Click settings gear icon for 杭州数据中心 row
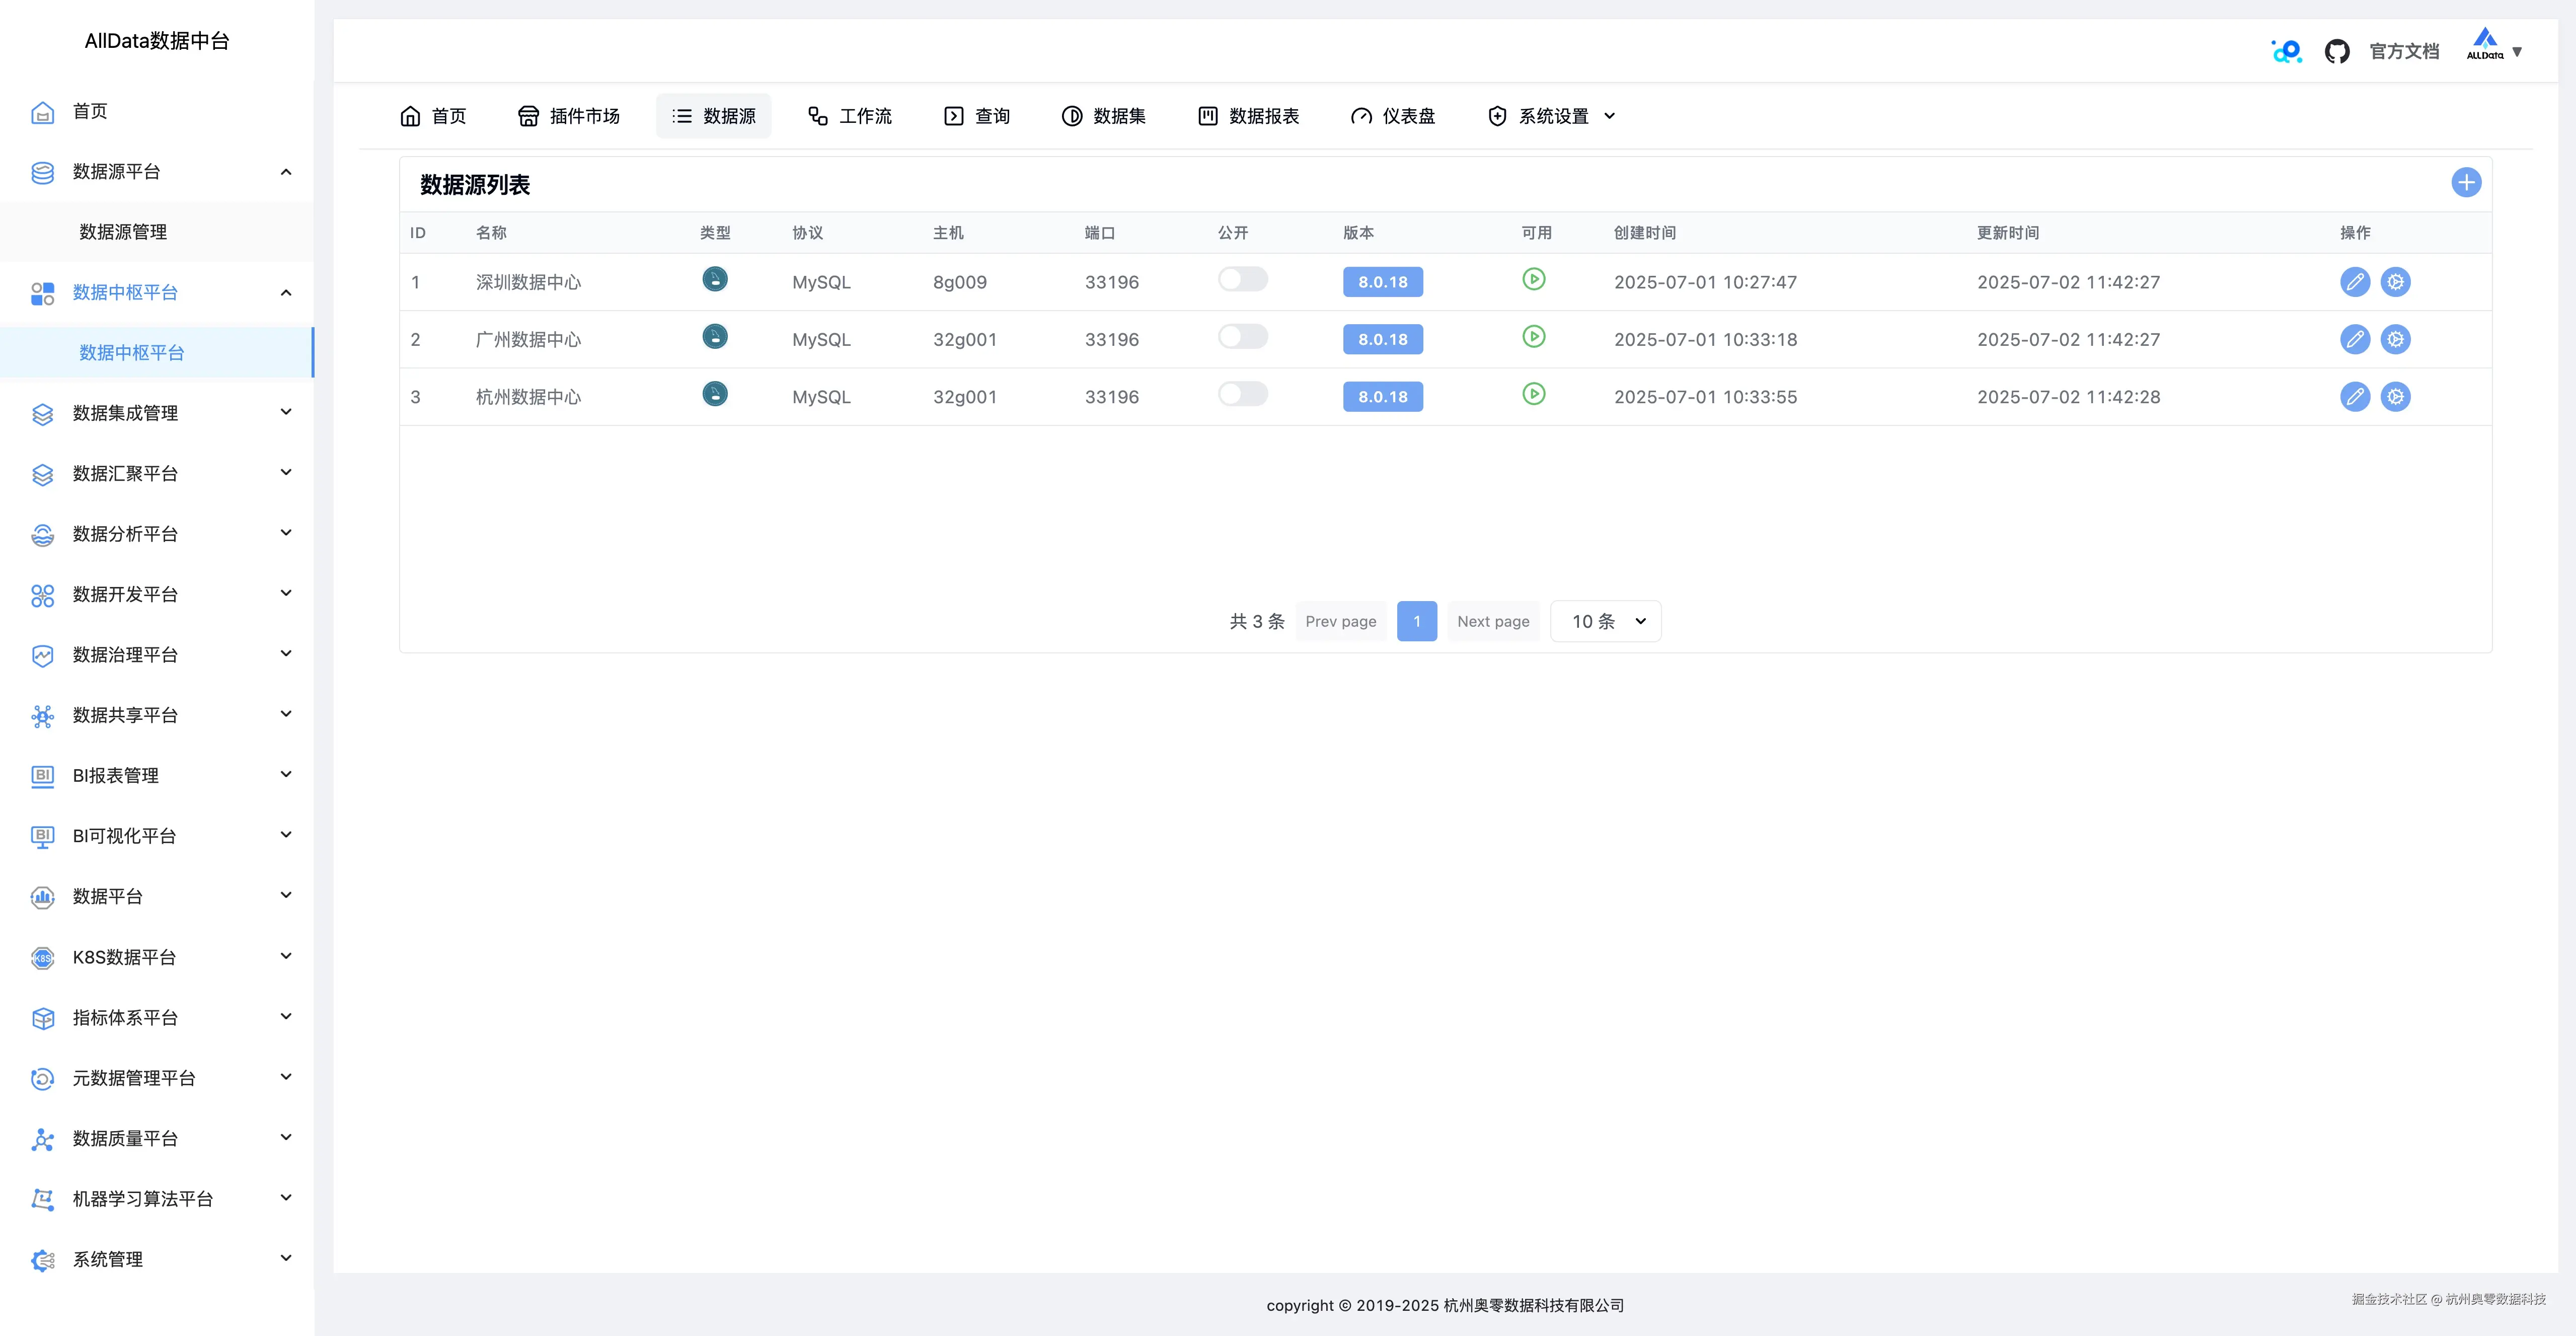The image size is (2576, 1336). click(2395, 397)
